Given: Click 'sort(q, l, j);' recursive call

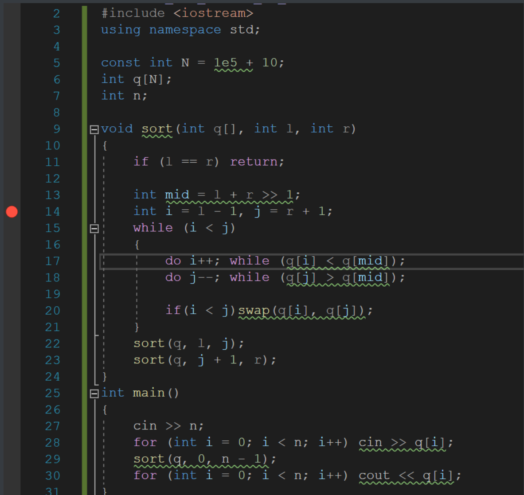Looking at the screenshot, I should click(189, 344).
